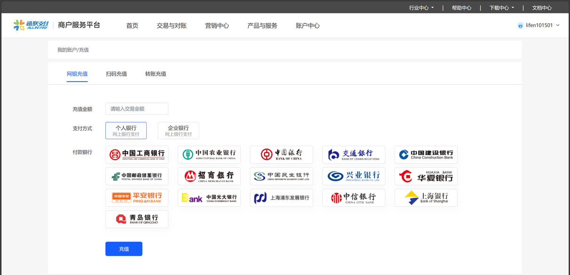Open 营销中心 navigation menu
The image size is (570, 275).
(x=217, y=25)
